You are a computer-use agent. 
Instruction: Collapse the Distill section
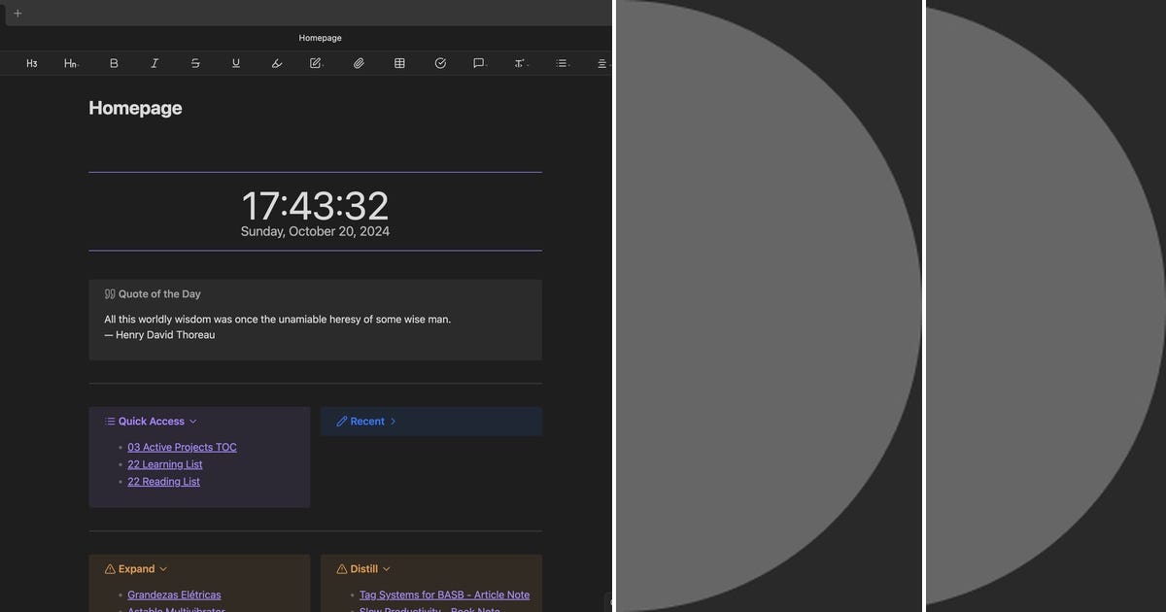(386, 568)
